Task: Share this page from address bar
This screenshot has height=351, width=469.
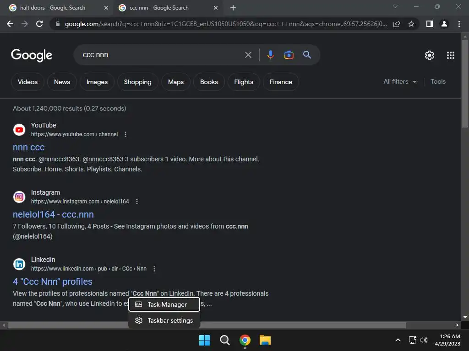Action: tap(397, 24)
